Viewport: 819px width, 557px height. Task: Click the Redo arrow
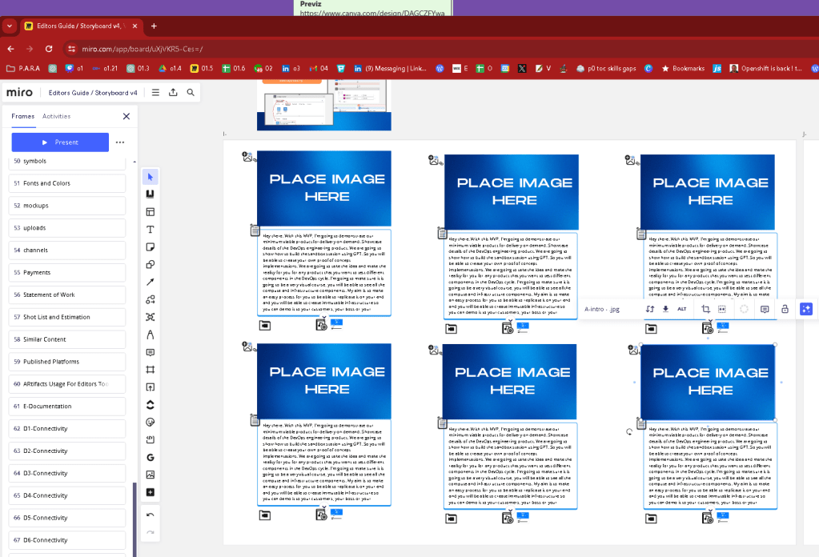(151, 532)
